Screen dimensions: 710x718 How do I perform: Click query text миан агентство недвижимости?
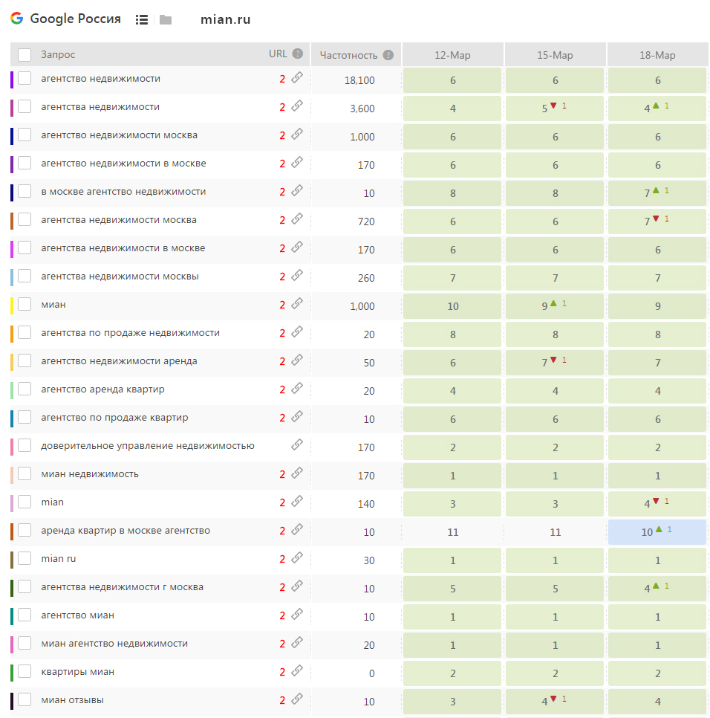(x=114, y=644)
